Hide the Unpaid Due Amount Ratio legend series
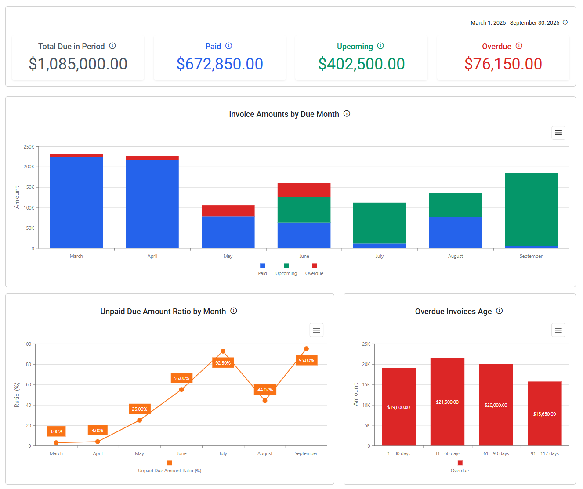 (170, 467)
